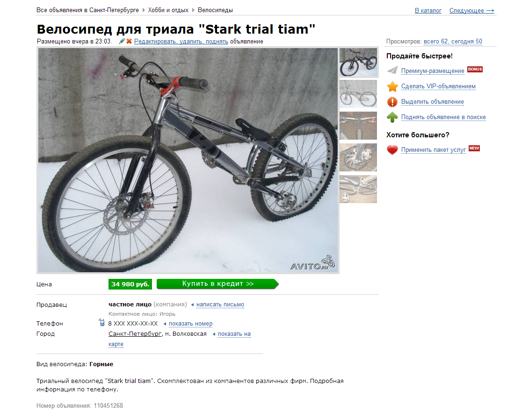Expand "написать письмо" message form

[220, 305]
